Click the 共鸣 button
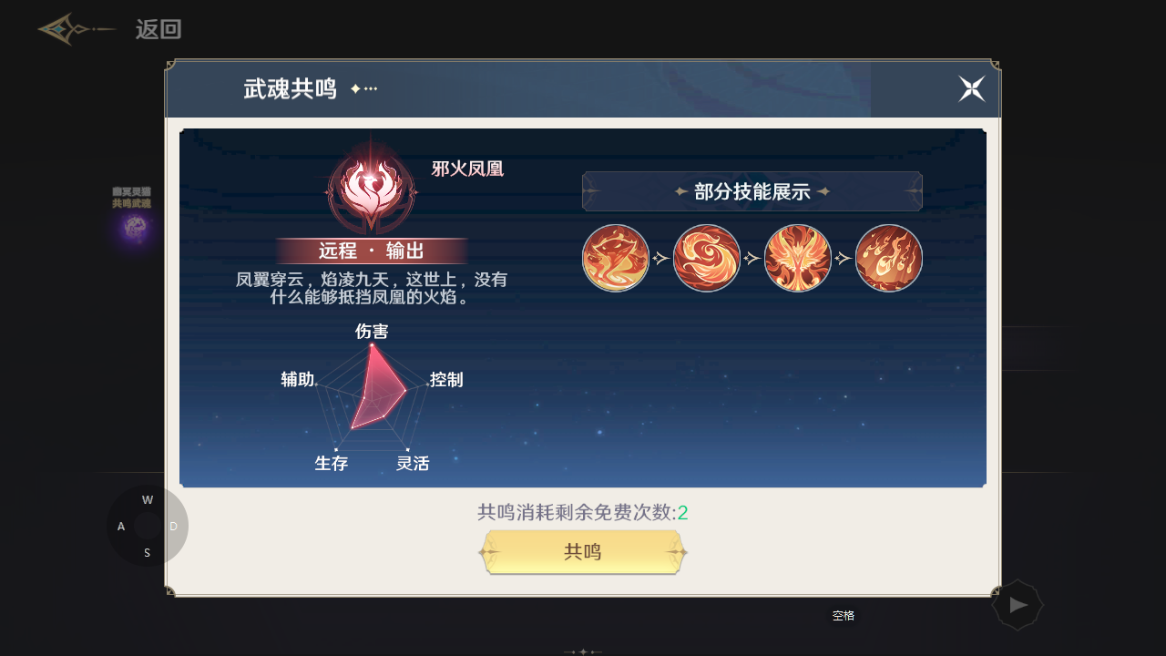Image resolution: width=1166 pixels, height=656 pixels. click(583, 552)
